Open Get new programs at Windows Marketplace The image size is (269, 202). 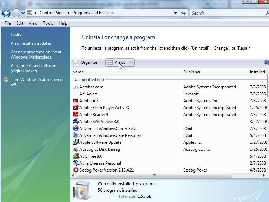coord(36,54)
